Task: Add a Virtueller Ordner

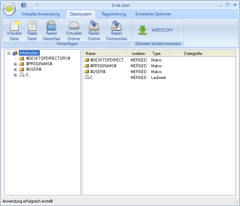Action: click(x=74, y=26)
